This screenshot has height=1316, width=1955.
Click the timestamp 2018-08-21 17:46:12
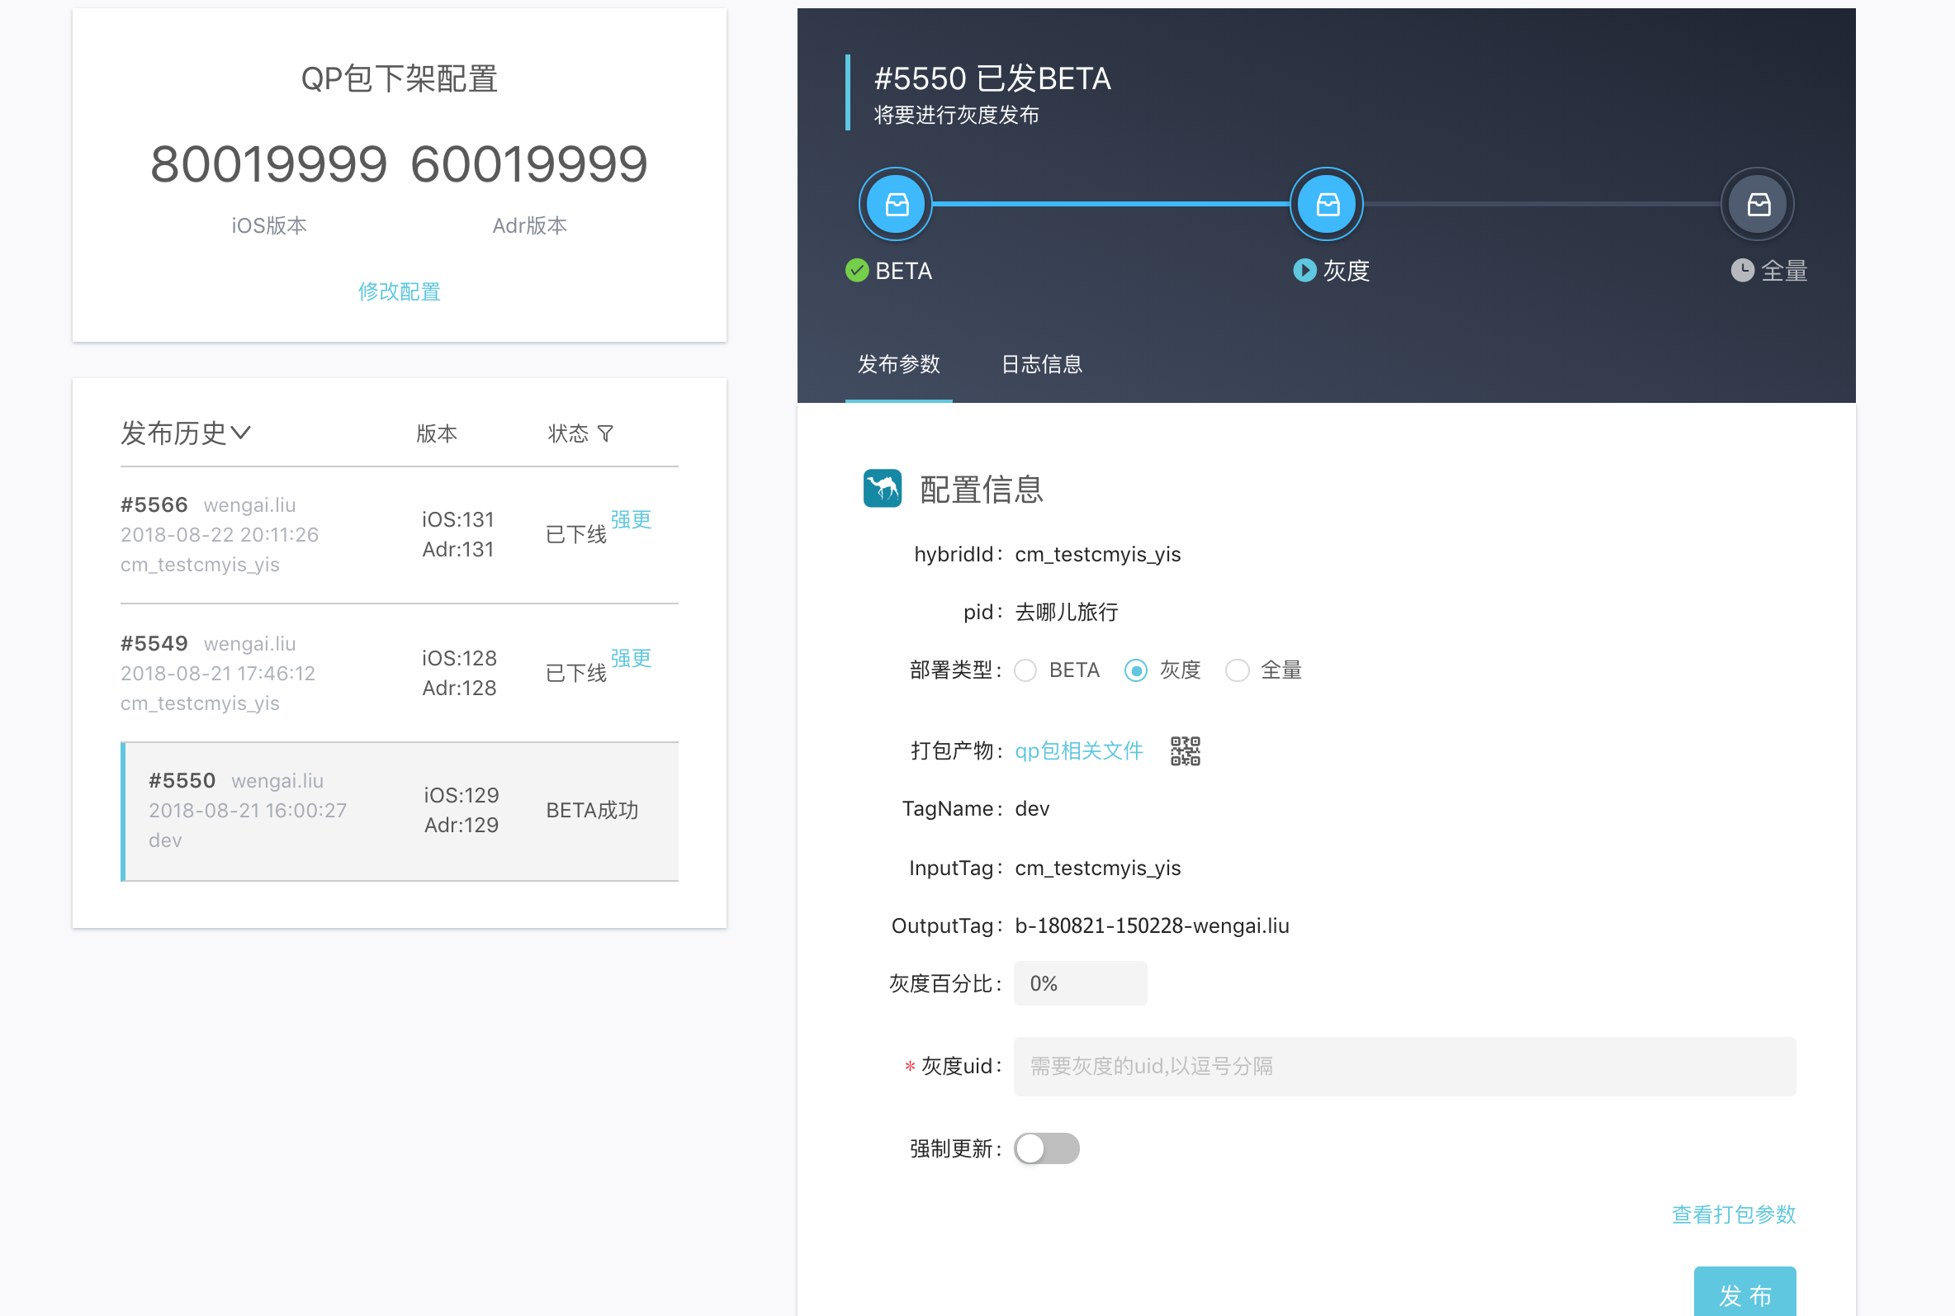click(x=218, y=673)
